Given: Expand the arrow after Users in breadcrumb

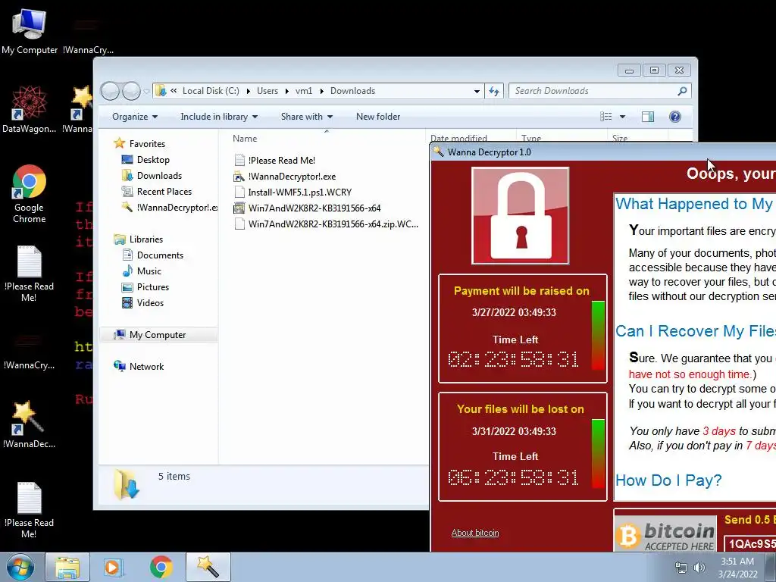Looking at the screenshot, I should tap(287, 91).
